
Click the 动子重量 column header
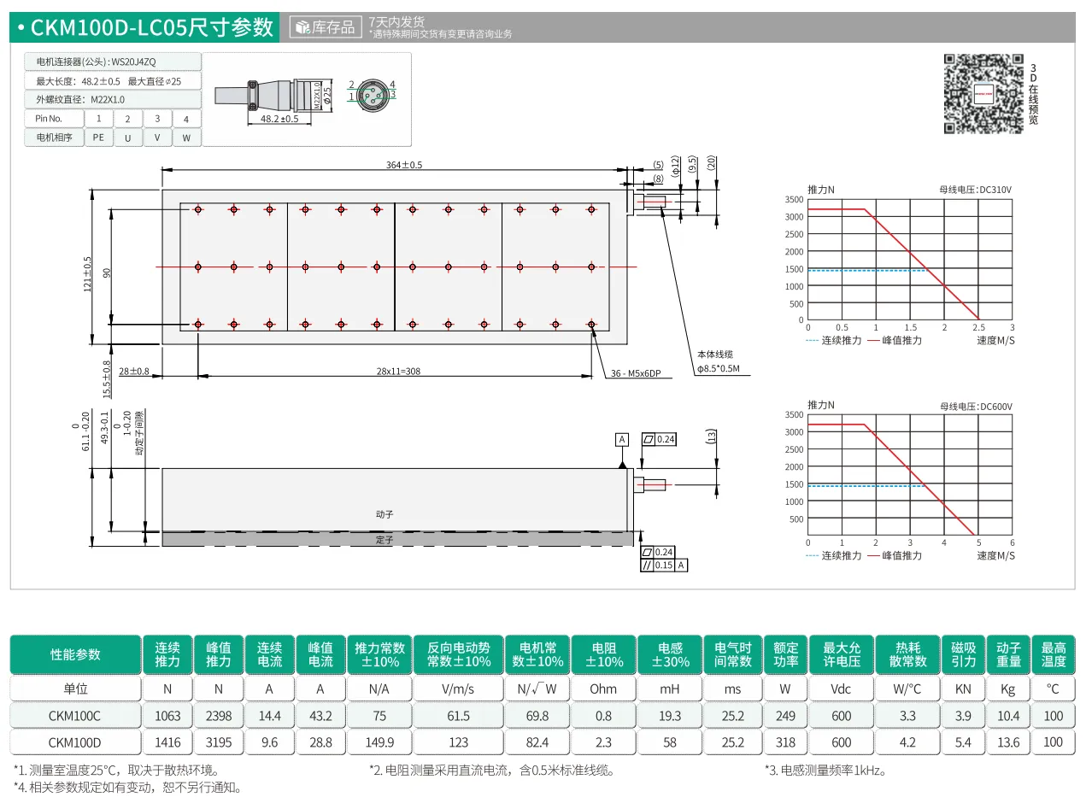pos(1008,654)
